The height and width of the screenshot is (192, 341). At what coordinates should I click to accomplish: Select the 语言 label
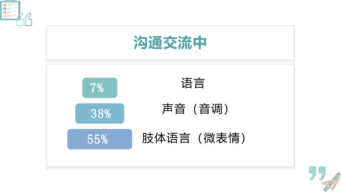tap(193, 83)
